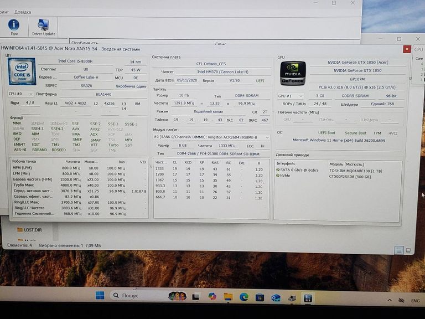Open File Explorer from the taskbar
Image resolution: width=425 pixels, height=319 pixels.
tap(228, 297)
